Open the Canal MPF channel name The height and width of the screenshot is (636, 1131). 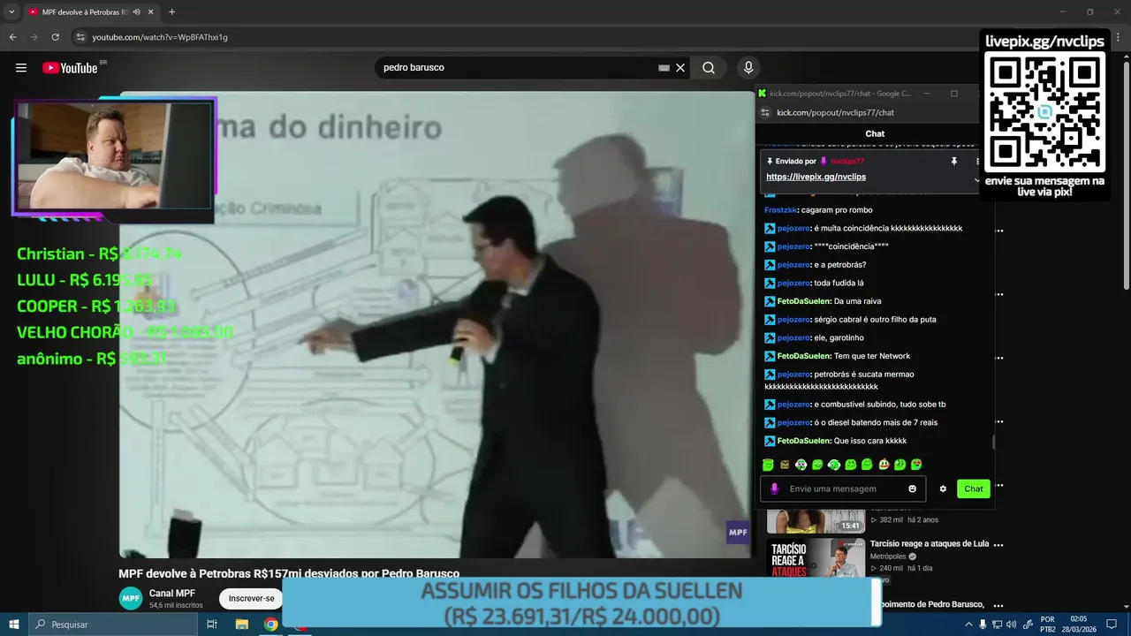point(172,593)
